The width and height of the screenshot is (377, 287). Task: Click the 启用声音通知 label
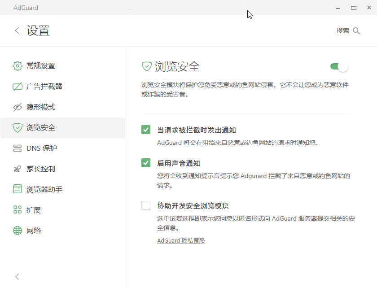179,163
